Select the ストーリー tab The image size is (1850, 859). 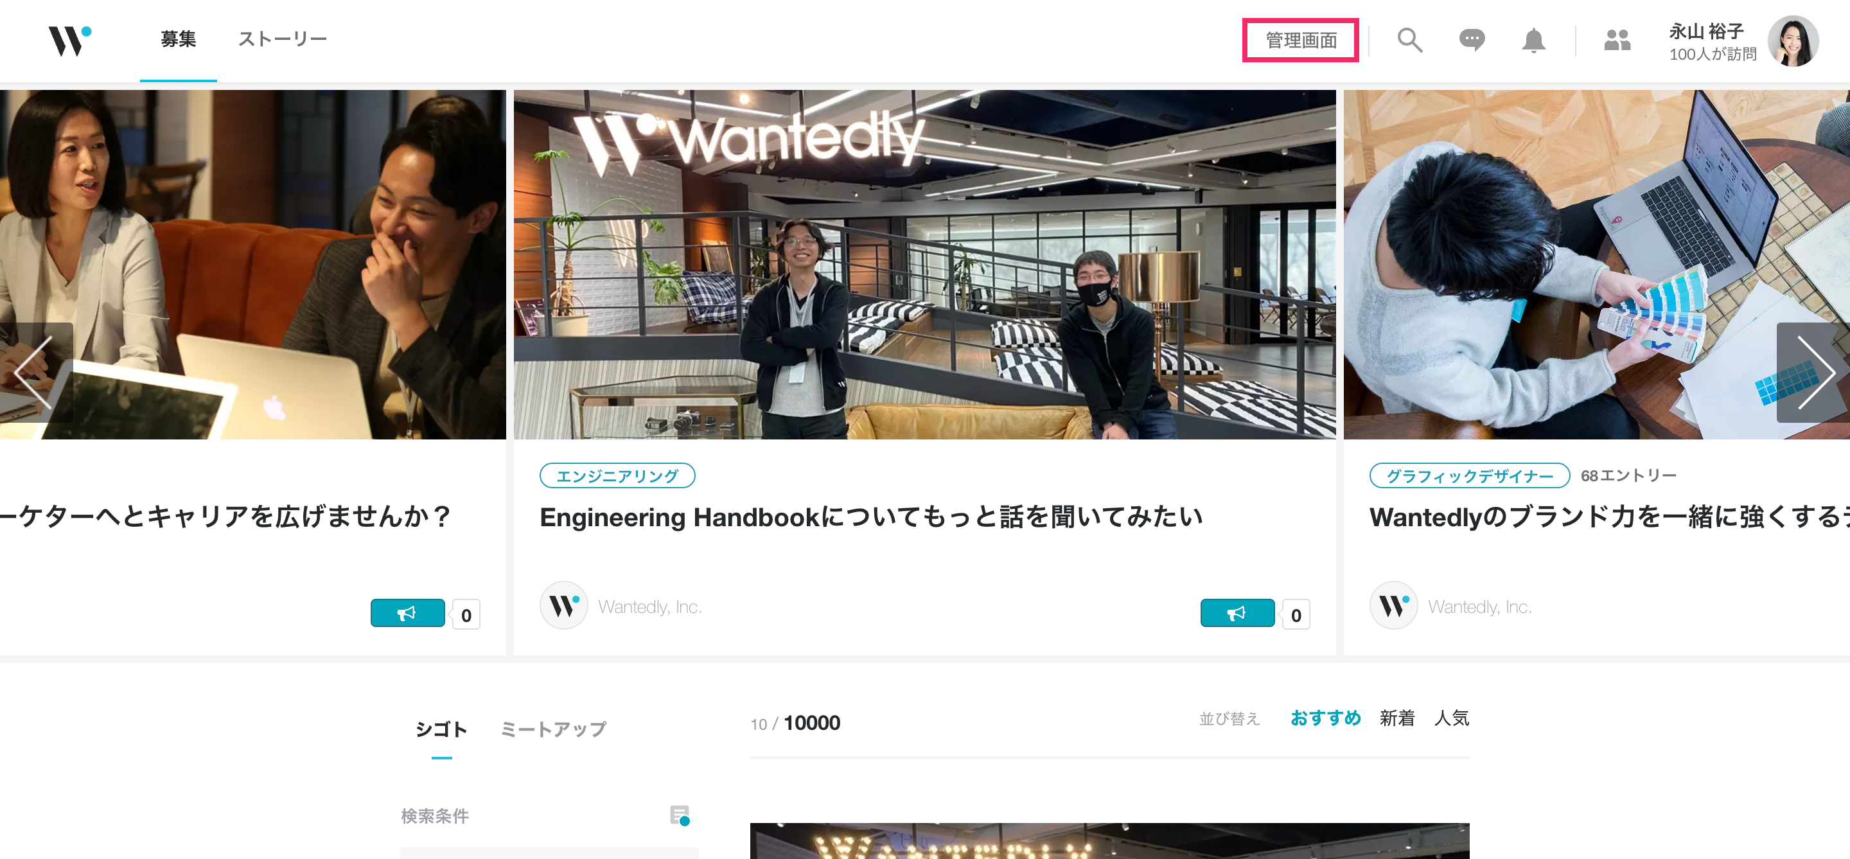282,39
